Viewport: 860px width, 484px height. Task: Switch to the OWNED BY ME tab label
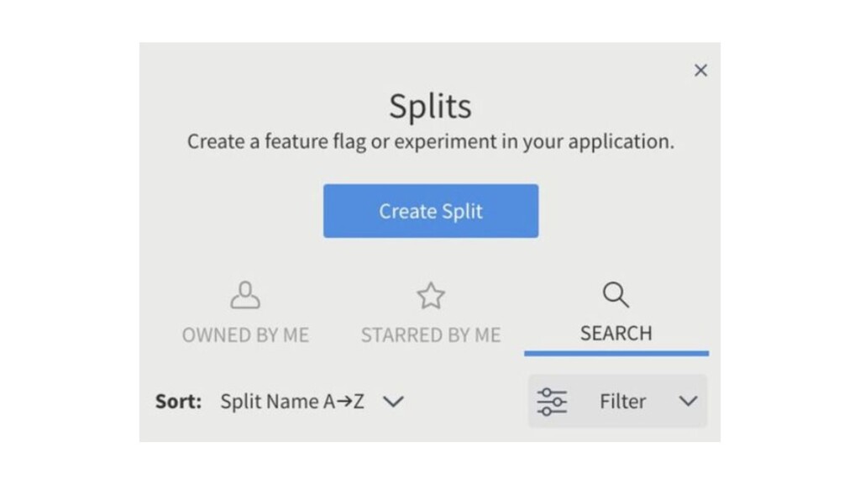[x=245, y=334]
